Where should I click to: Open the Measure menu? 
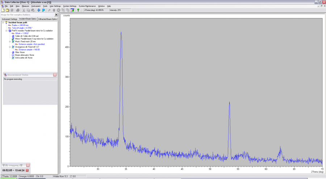point(25,6)
